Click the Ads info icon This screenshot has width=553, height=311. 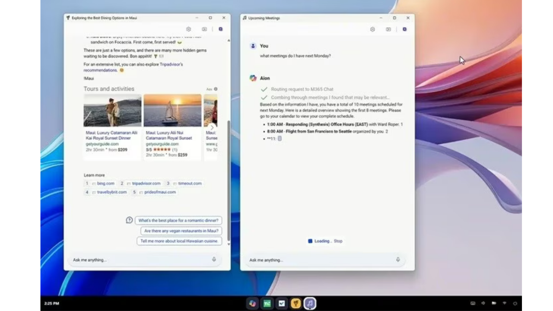tap(216, 89)
